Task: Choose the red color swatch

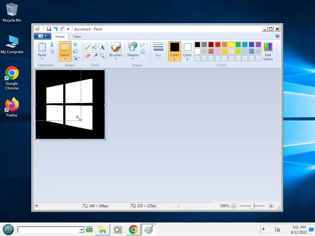Action: point(218,45)
